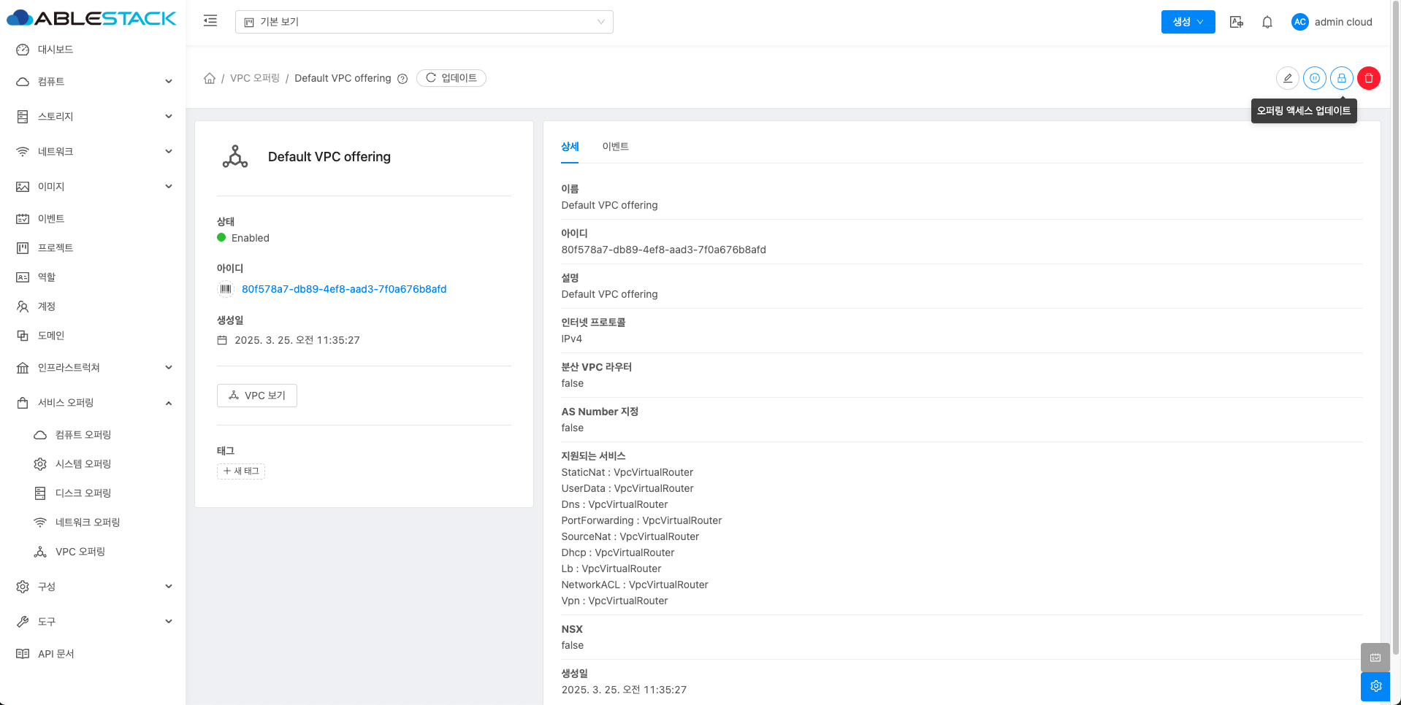
Task: Click the blue settings gear floating button
Action: click(x=1375, y=686)
